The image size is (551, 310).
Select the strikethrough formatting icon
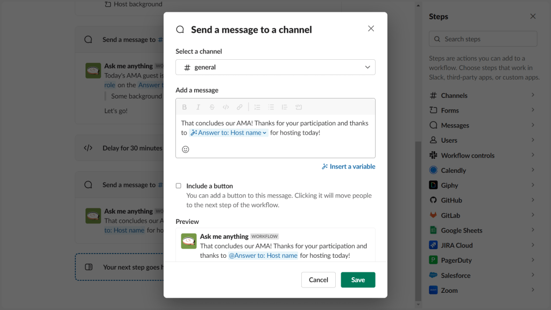212,107
